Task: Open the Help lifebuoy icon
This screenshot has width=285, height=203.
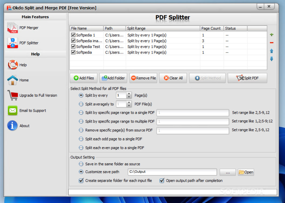Action: point(12,65)
